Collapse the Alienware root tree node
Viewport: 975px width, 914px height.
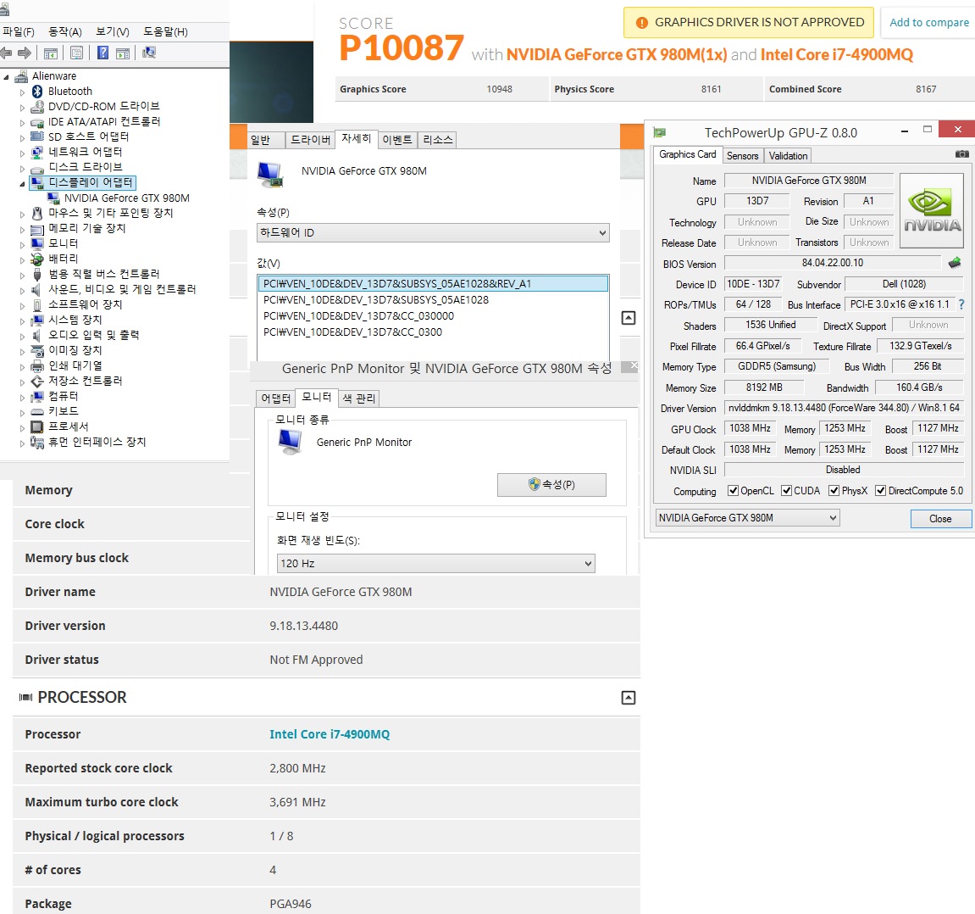6,77
